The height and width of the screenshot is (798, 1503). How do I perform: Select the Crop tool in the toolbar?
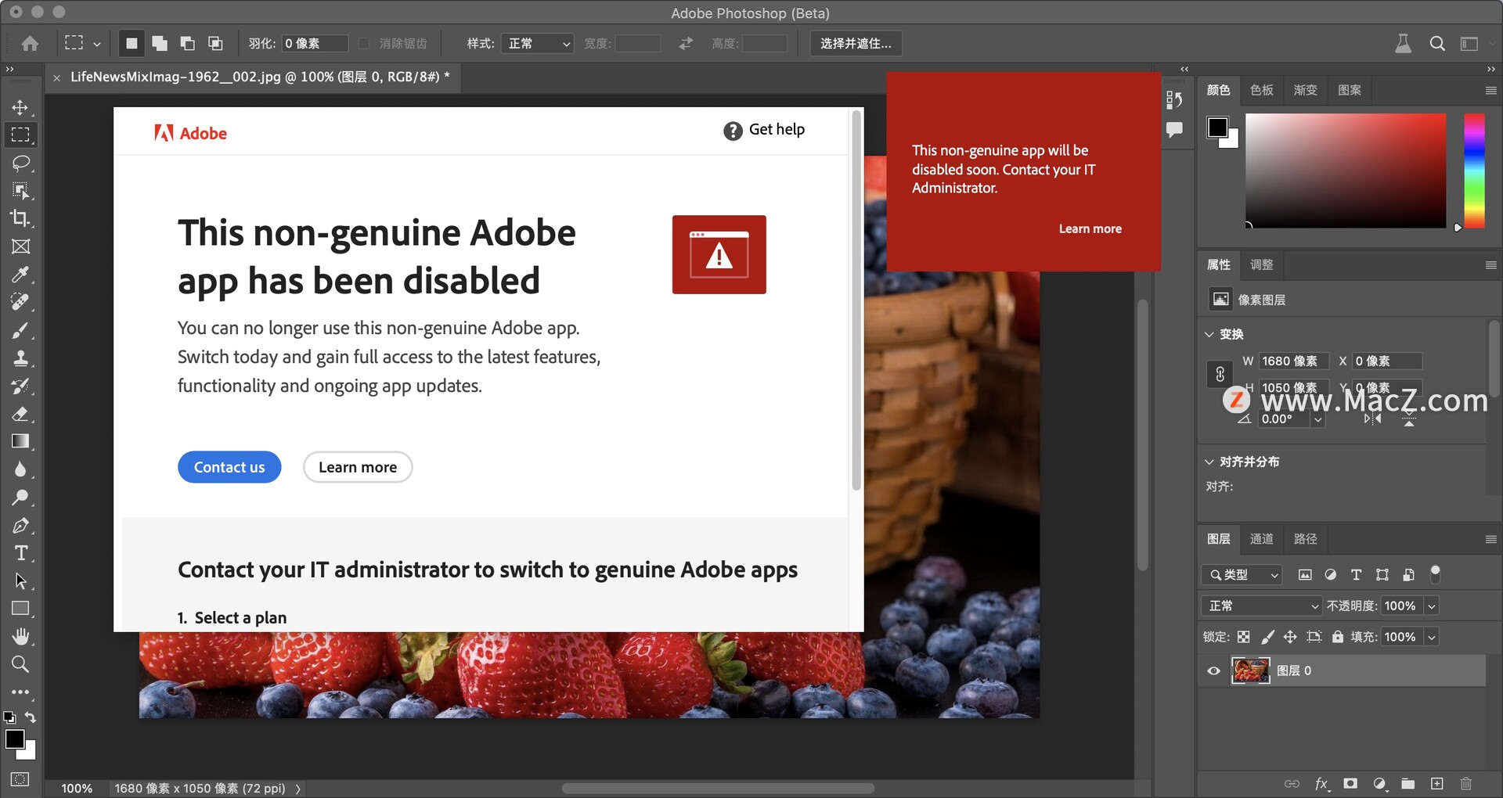[x=21, y=218]
